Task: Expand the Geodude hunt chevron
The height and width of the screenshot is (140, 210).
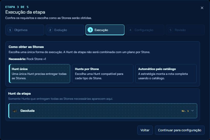Action: pos(192,111)
